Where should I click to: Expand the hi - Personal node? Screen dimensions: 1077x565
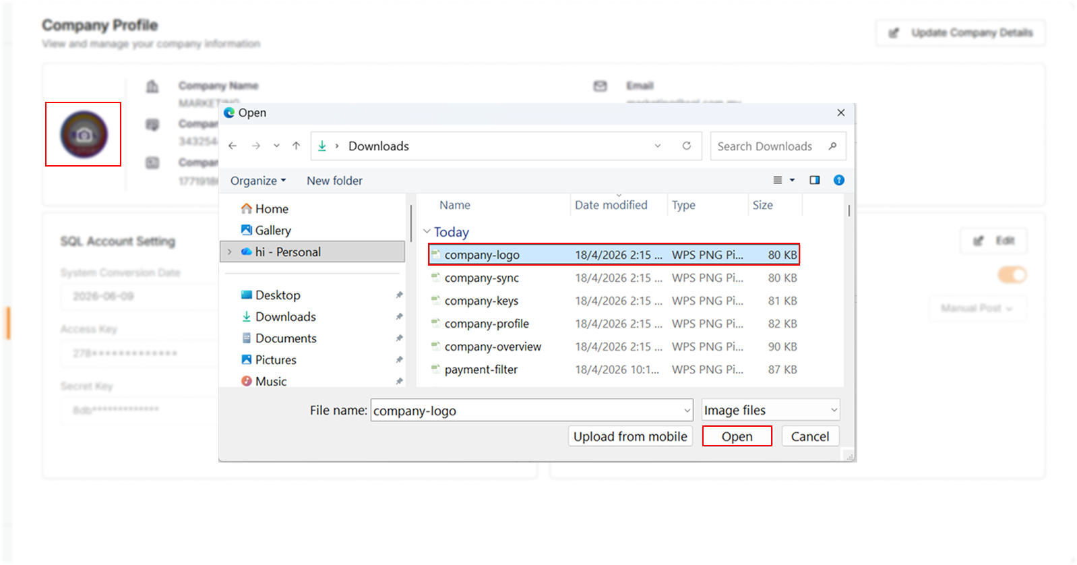pos(230,252)
